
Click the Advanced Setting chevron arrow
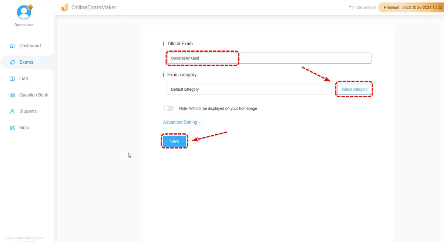(200, 122)
